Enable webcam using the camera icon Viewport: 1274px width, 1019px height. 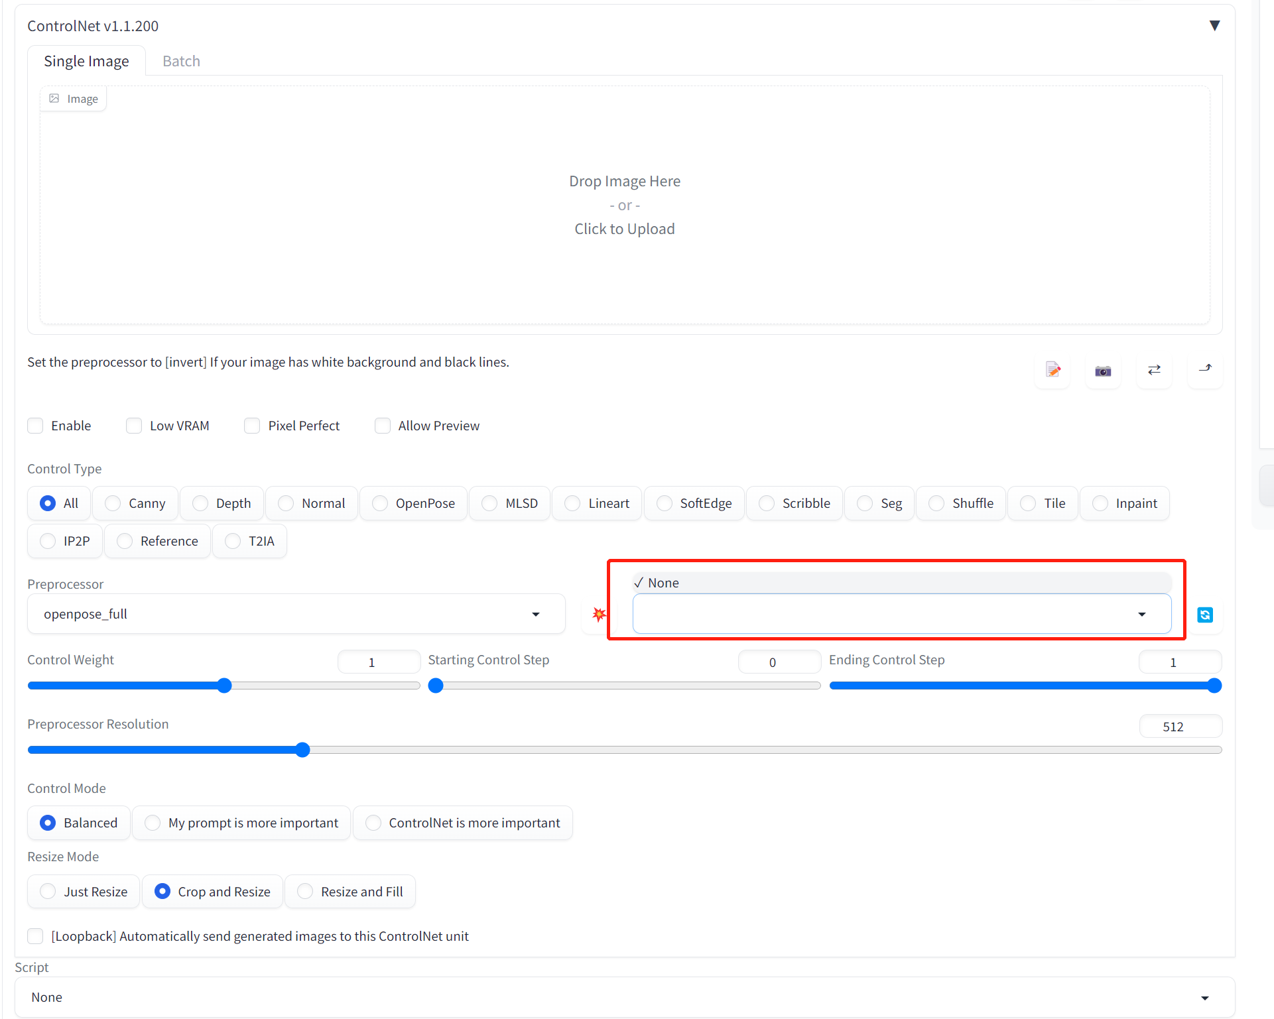[1103, 371]
